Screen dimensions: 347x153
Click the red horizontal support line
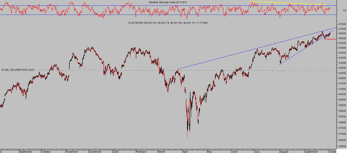(x=331, y=39)
